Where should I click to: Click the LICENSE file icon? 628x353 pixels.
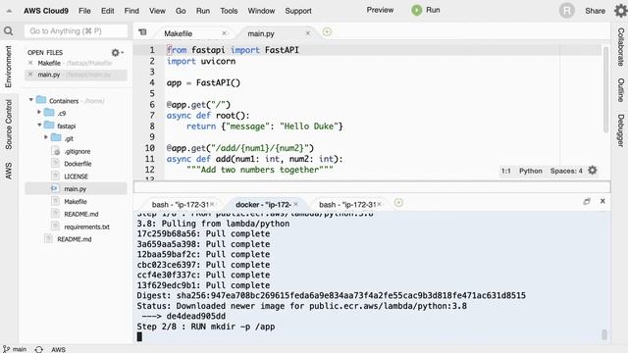(x=55, y=176)
